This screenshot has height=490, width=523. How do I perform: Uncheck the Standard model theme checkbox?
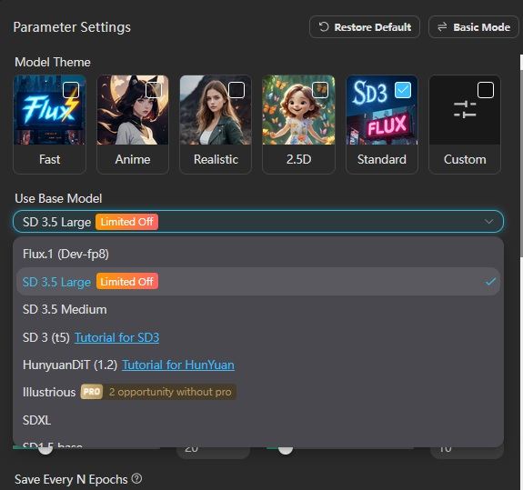point(403,90)
